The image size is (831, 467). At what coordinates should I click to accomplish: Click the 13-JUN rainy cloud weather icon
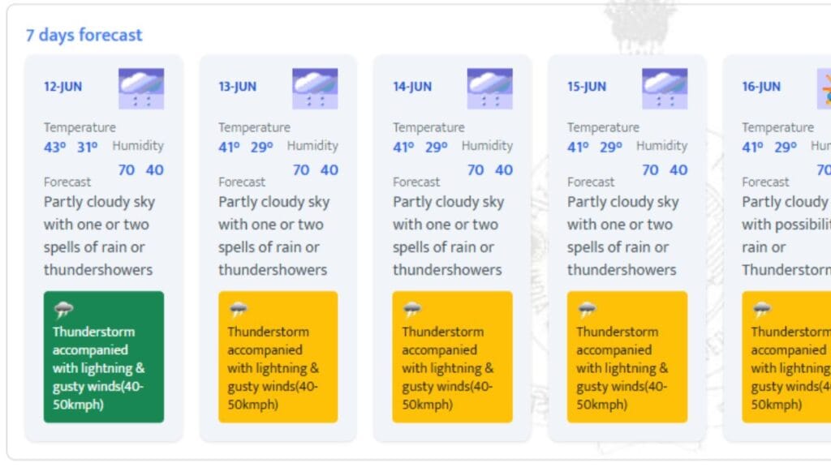tap(315, 88)
